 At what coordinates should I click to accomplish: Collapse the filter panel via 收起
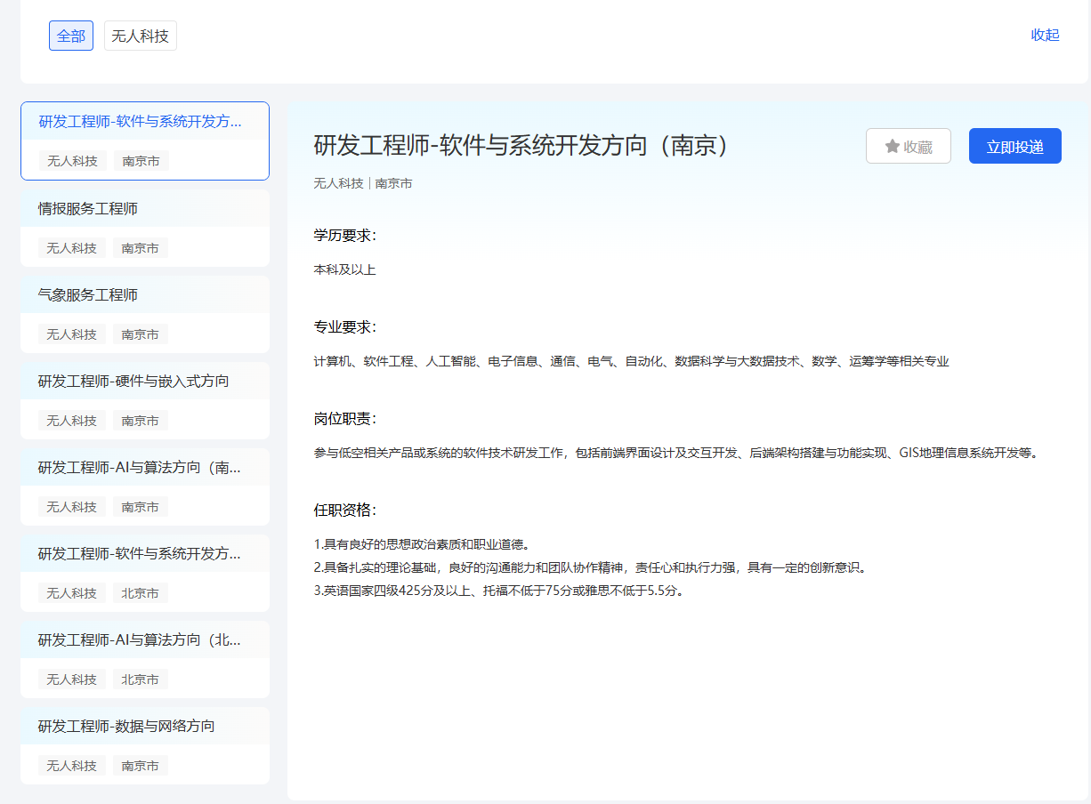(1045, 35)
